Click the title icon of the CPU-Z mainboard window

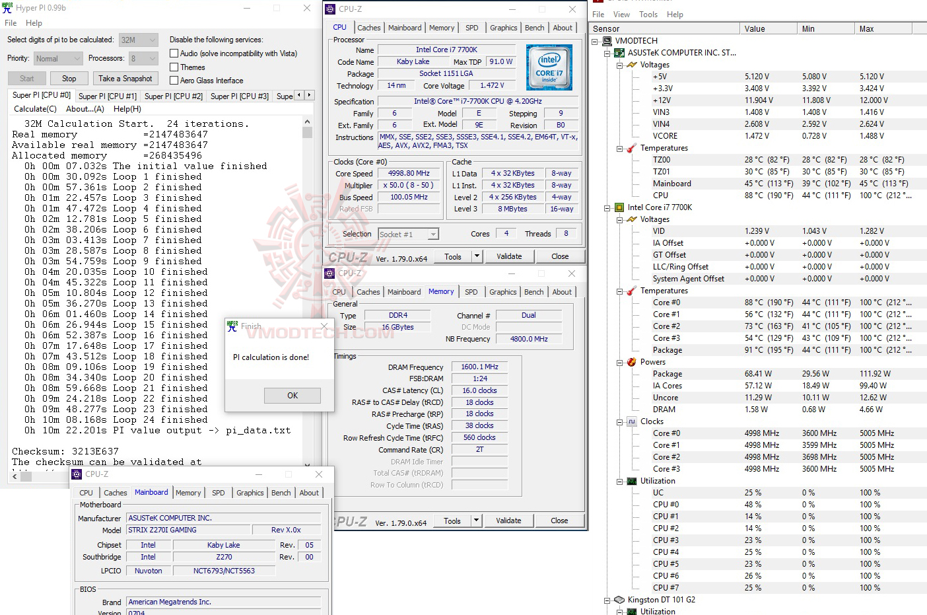coord(77,474)
